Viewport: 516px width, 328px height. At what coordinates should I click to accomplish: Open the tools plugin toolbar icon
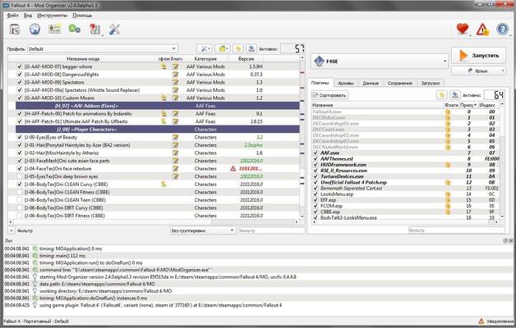point(94,30)
